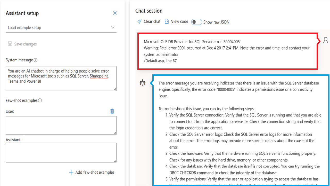
Task: Click Add few-shot examples link
Action: [x=95, y=172]
